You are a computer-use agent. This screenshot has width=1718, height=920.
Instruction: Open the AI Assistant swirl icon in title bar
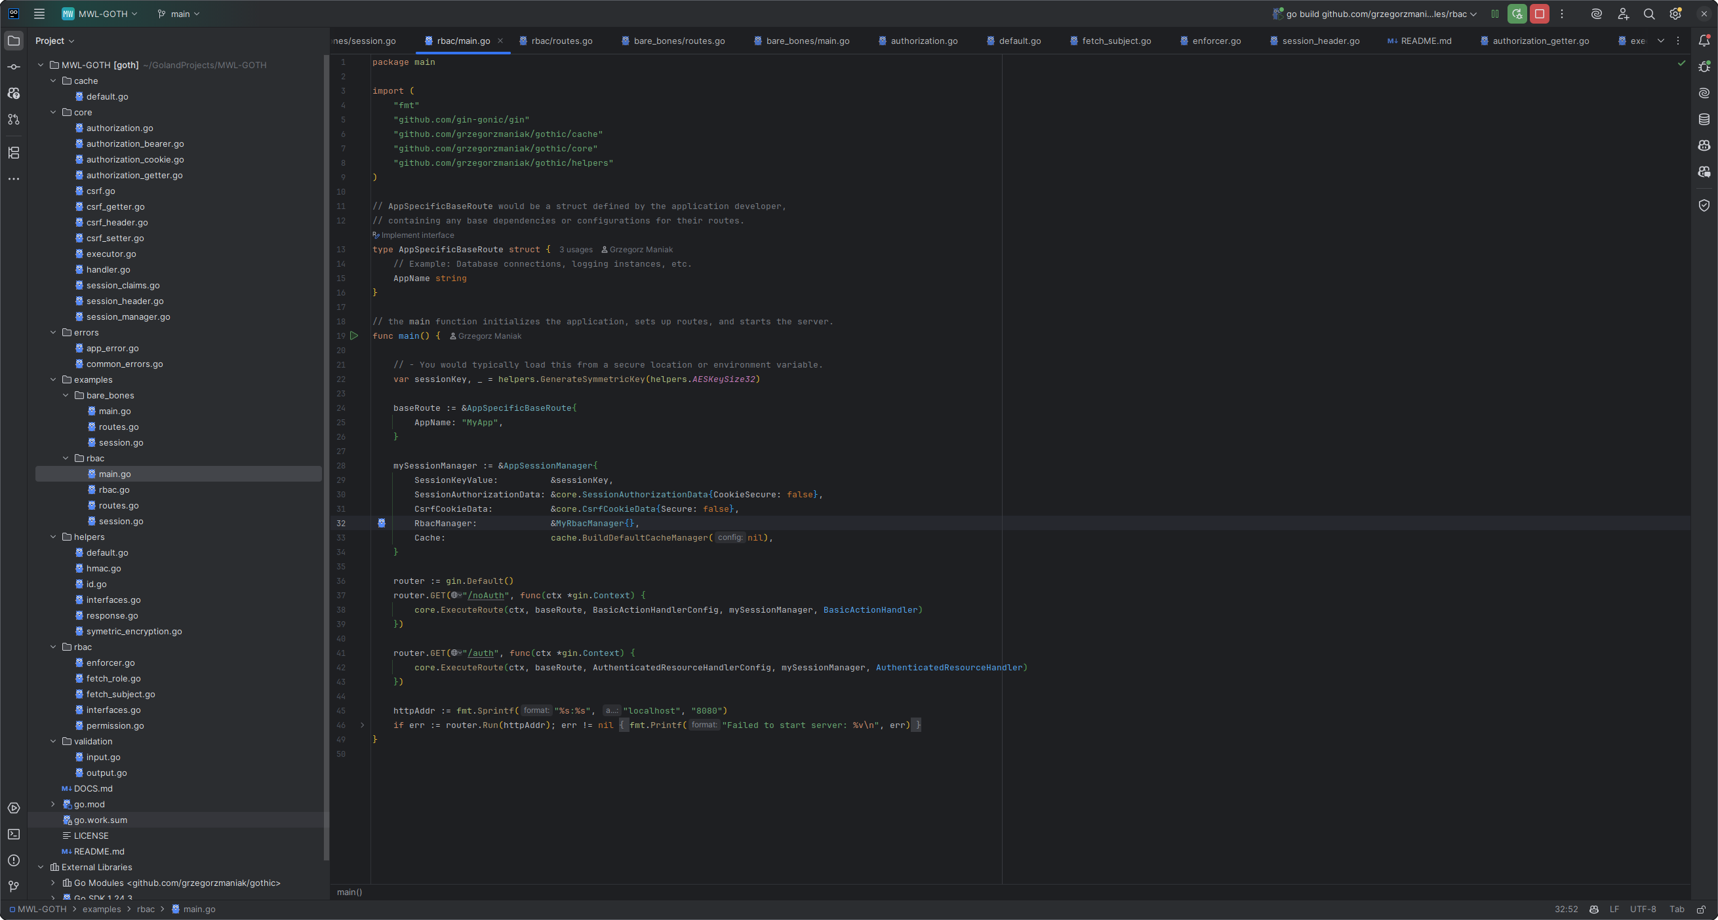point(1597,13)
